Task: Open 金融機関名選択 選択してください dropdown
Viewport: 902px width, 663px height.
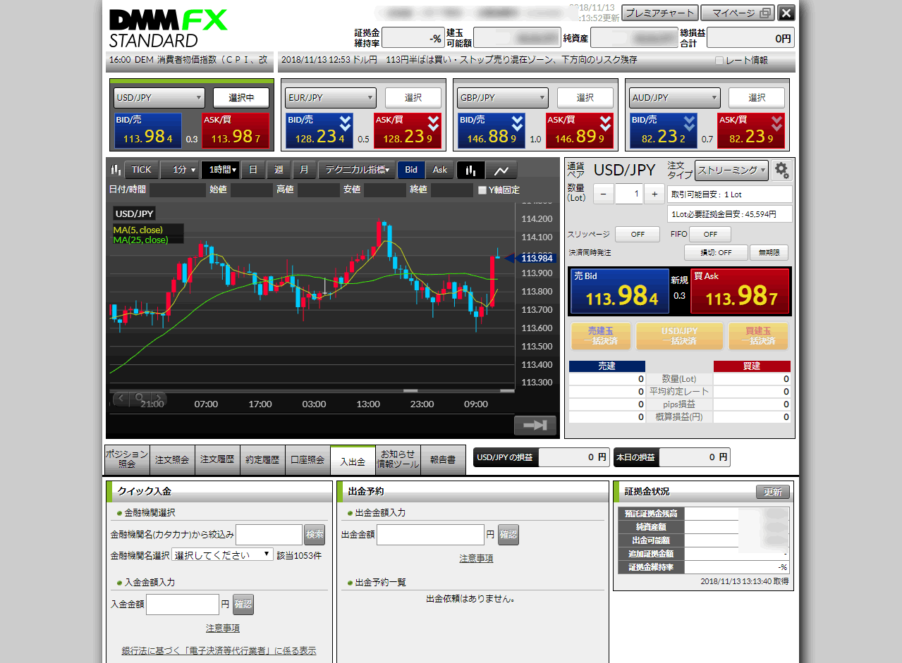Action: point(223,555)
